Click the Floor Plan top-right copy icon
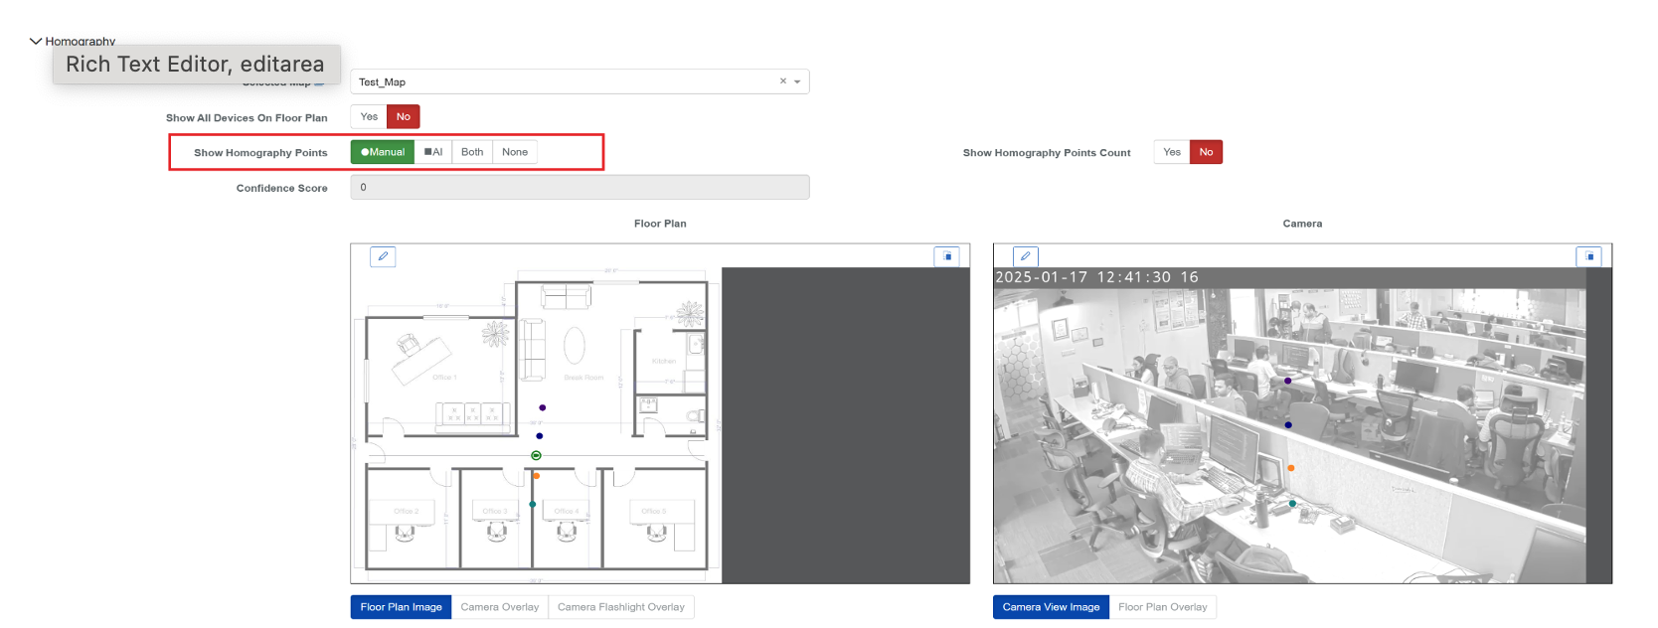1658x628 pixels. (947, 256)
